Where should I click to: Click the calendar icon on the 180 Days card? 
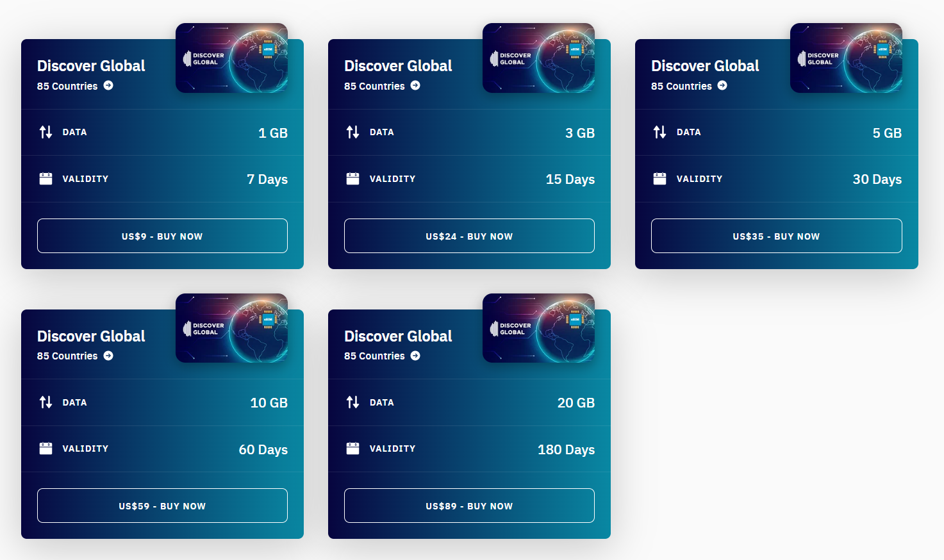[x=352, y=449]
